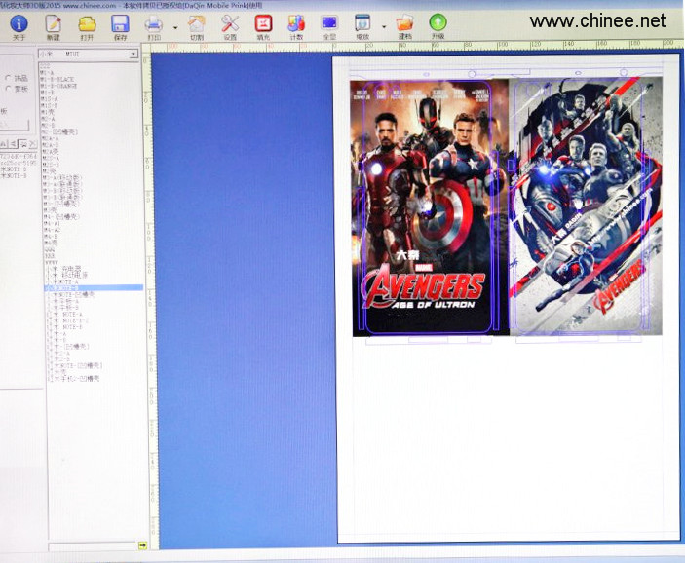
Task: Click the input field below the model list
Action: coord(93,546)
